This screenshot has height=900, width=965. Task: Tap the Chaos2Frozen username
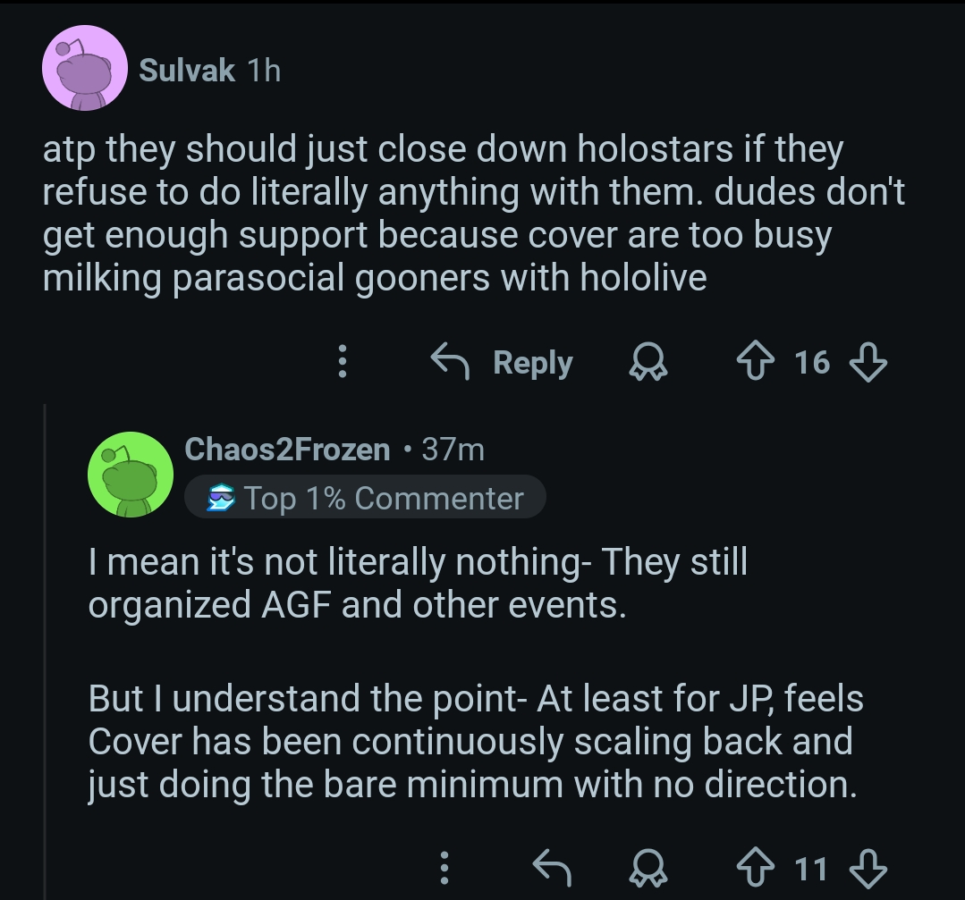click(x=287, y=450)
